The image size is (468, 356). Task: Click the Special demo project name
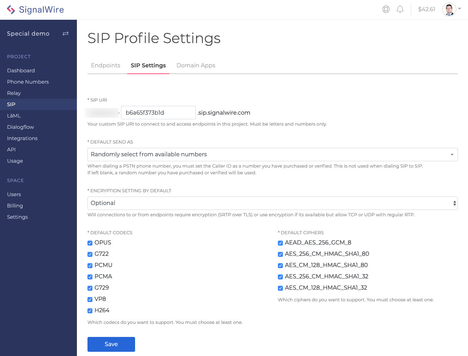tap(28, 34)
